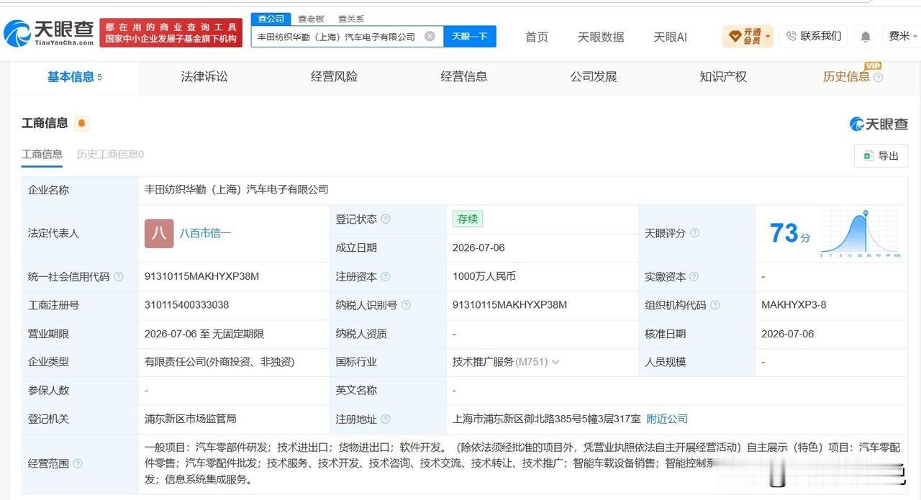Click the legal representative avatar 八
The image size is (921, 500).
point(159,233)
